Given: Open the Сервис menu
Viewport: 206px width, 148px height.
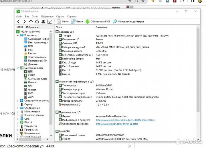Looking at the screenshot, I should click(x=60, y=17).
